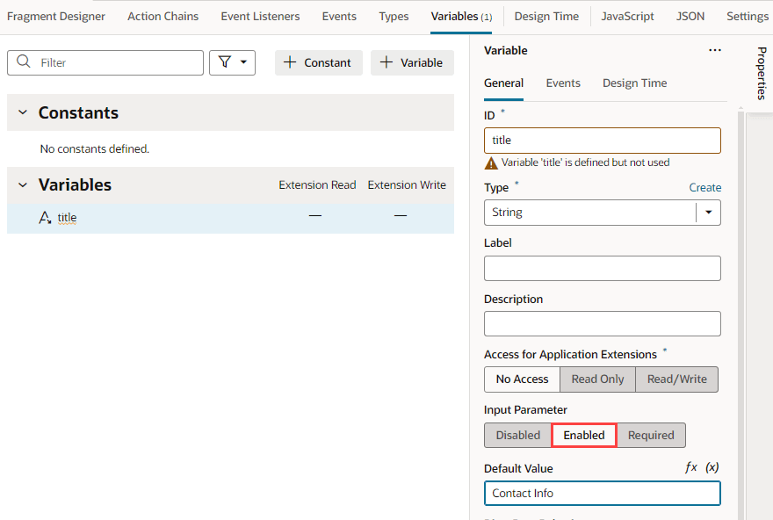773x520 pixels.
Task: Collapse the Constants section
Action: click(22, 112)
